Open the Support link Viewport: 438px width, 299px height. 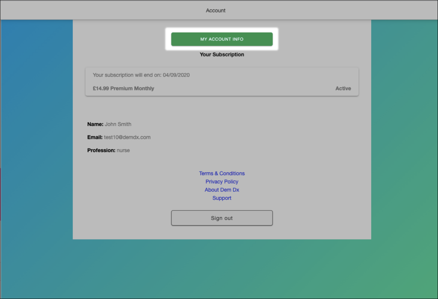pos(222,198)
